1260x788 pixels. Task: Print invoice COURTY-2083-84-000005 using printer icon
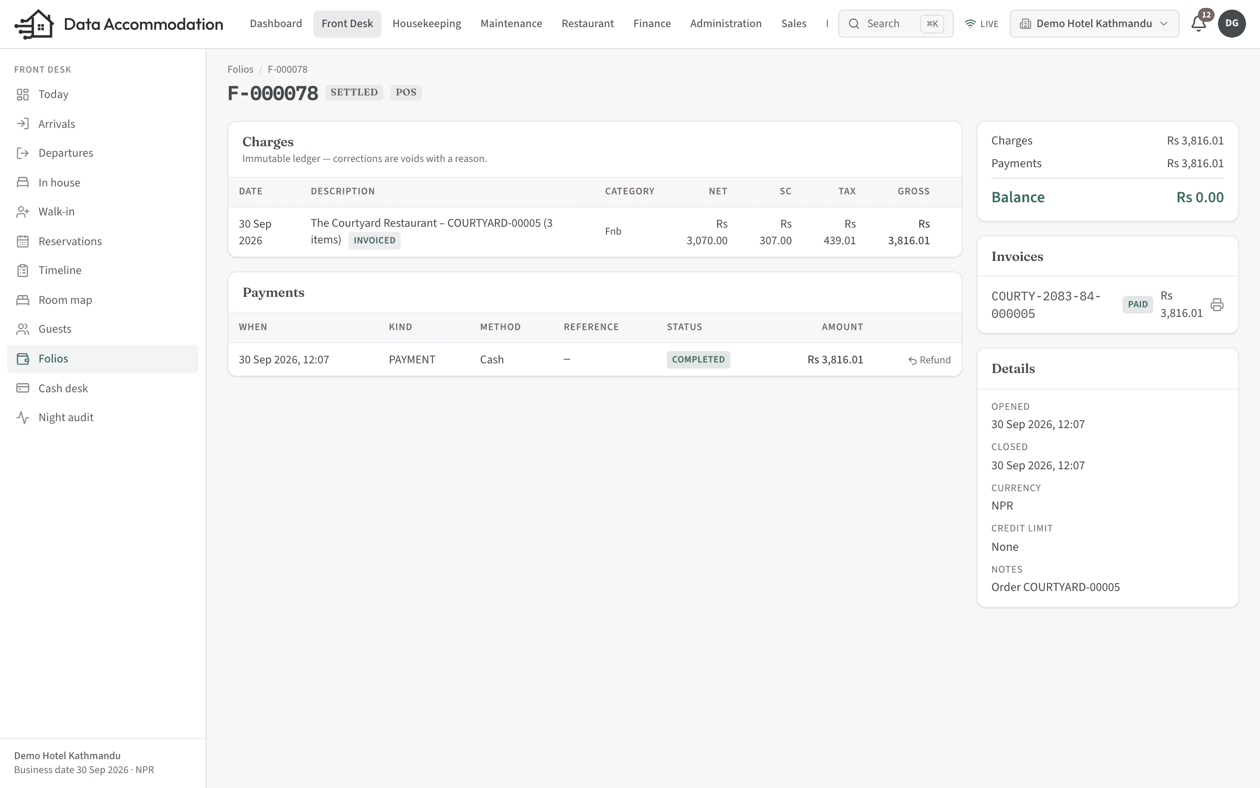point(1217,304)
